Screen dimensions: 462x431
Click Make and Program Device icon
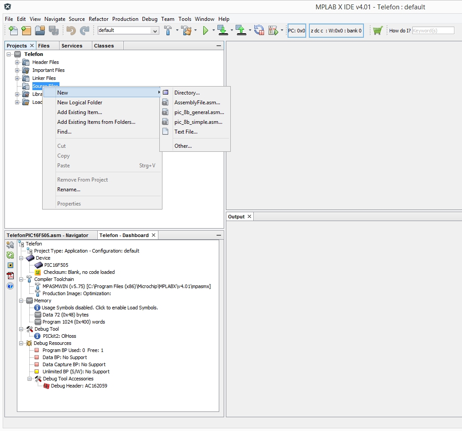click(x=223, y=30)
